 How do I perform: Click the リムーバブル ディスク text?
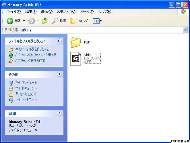click(x=23, y=125)
